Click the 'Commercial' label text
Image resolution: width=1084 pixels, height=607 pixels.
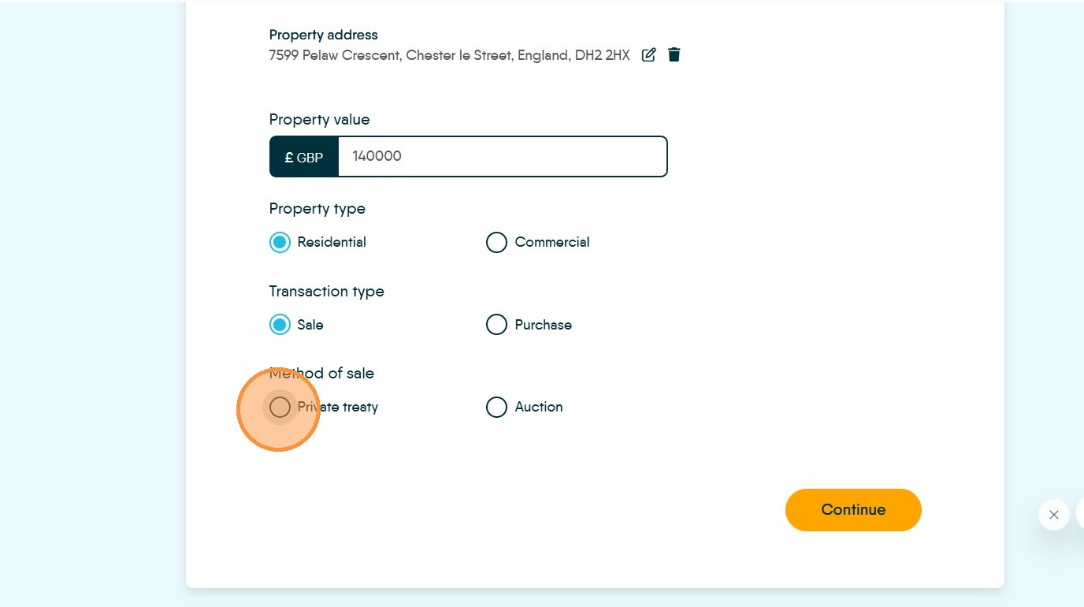[552, 242]
